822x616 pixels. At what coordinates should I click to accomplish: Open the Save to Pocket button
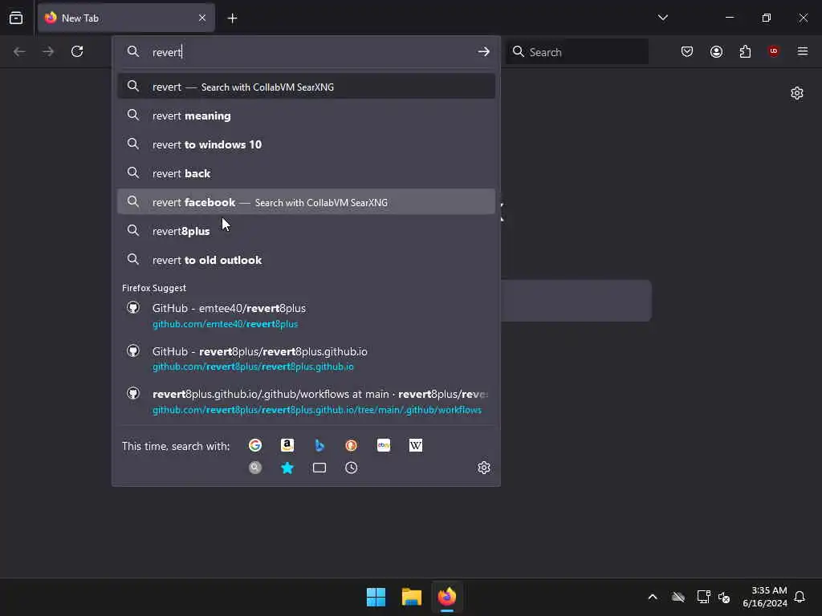[x=687, y=51]
